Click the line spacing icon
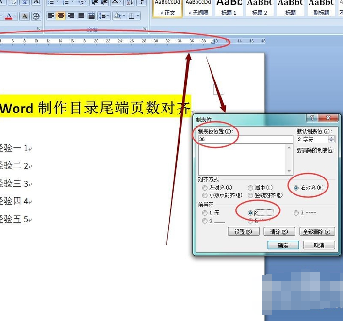Screen dimensions: 343x321 coord(102,16)
